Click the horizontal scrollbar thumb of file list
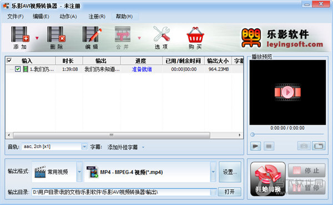This screenshot has width=333, height=205. click(112, 135)
